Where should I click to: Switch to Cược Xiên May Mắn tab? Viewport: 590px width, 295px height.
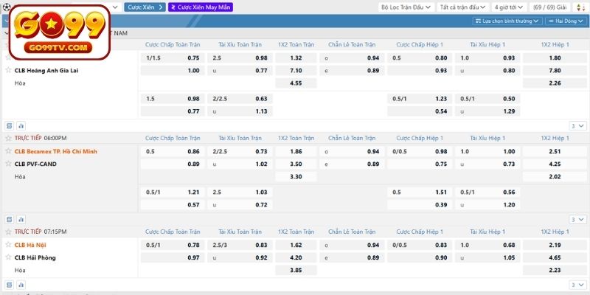coord(200,7)
